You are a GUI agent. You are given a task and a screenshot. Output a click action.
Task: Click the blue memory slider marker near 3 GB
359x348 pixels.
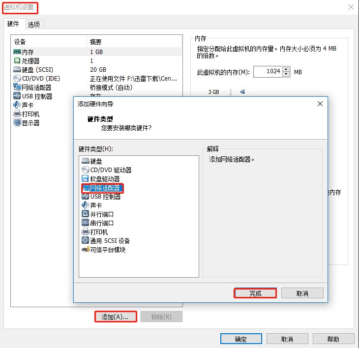point(242,92)
